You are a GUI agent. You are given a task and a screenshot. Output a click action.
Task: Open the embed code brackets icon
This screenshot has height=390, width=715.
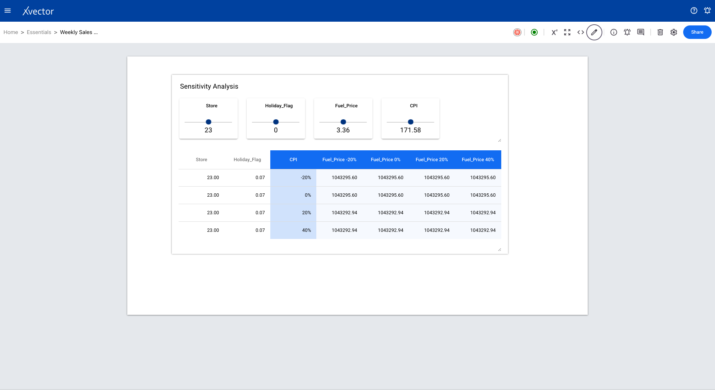click(581, 32)
